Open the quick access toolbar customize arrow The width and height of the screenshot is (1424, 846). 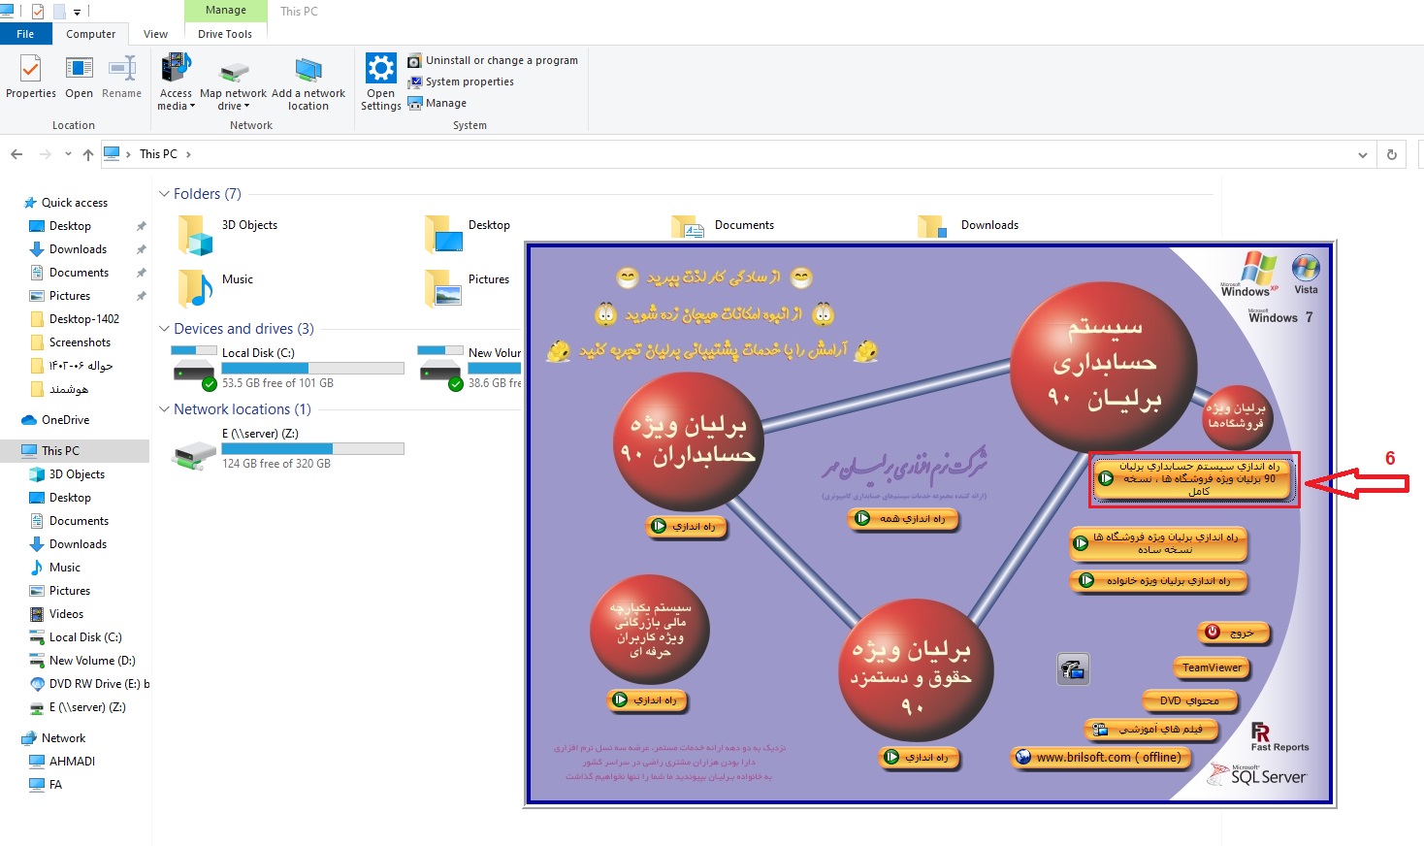coord(77,12)
